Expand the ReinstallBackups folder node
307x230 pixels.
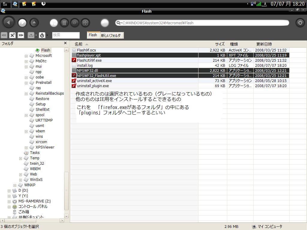click(x=26, y=94)
